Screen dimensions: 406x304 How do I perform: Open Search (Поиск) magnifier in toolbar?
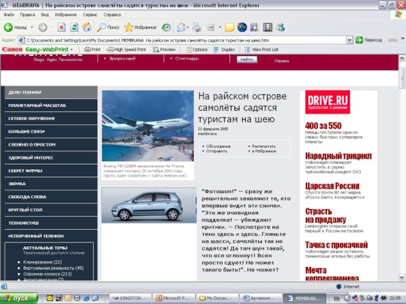108,27
